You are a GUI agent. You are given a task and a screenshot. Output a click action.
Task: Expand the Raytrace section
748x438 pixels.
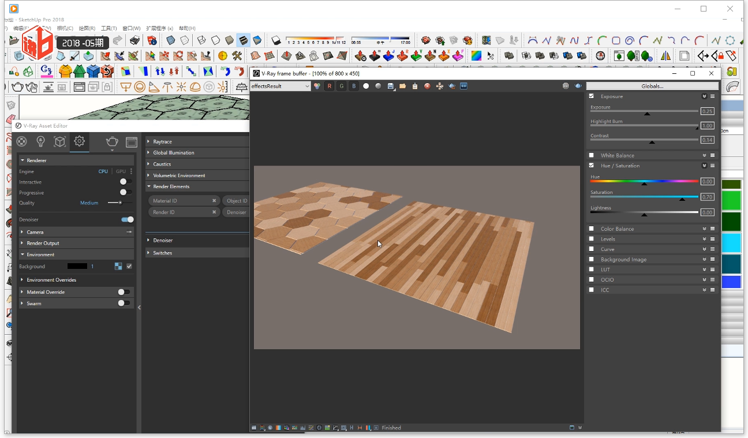pyautogui.click(x=197, y=141)
